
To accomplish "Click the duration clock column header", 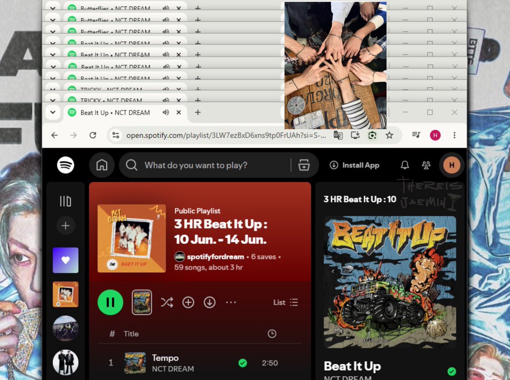I will tap(272, 334).
